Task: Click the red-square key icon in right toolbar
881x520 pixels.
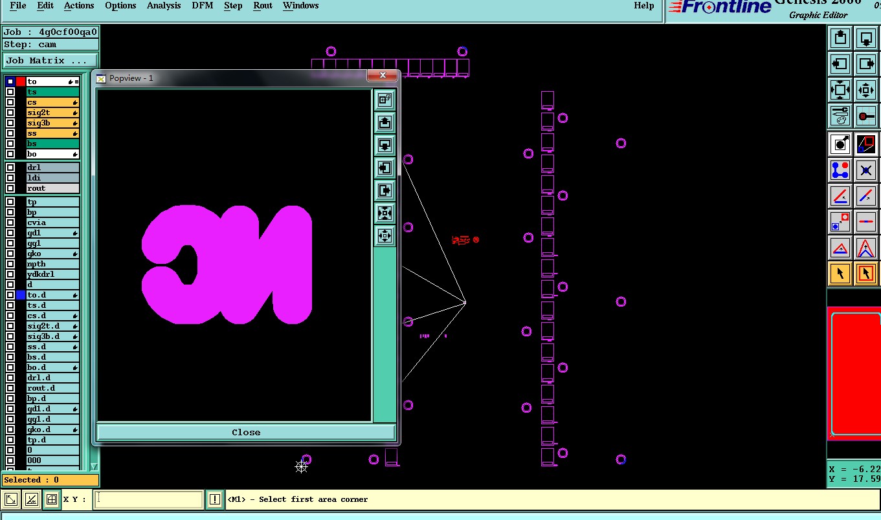Action: click(x=866, y=116)
